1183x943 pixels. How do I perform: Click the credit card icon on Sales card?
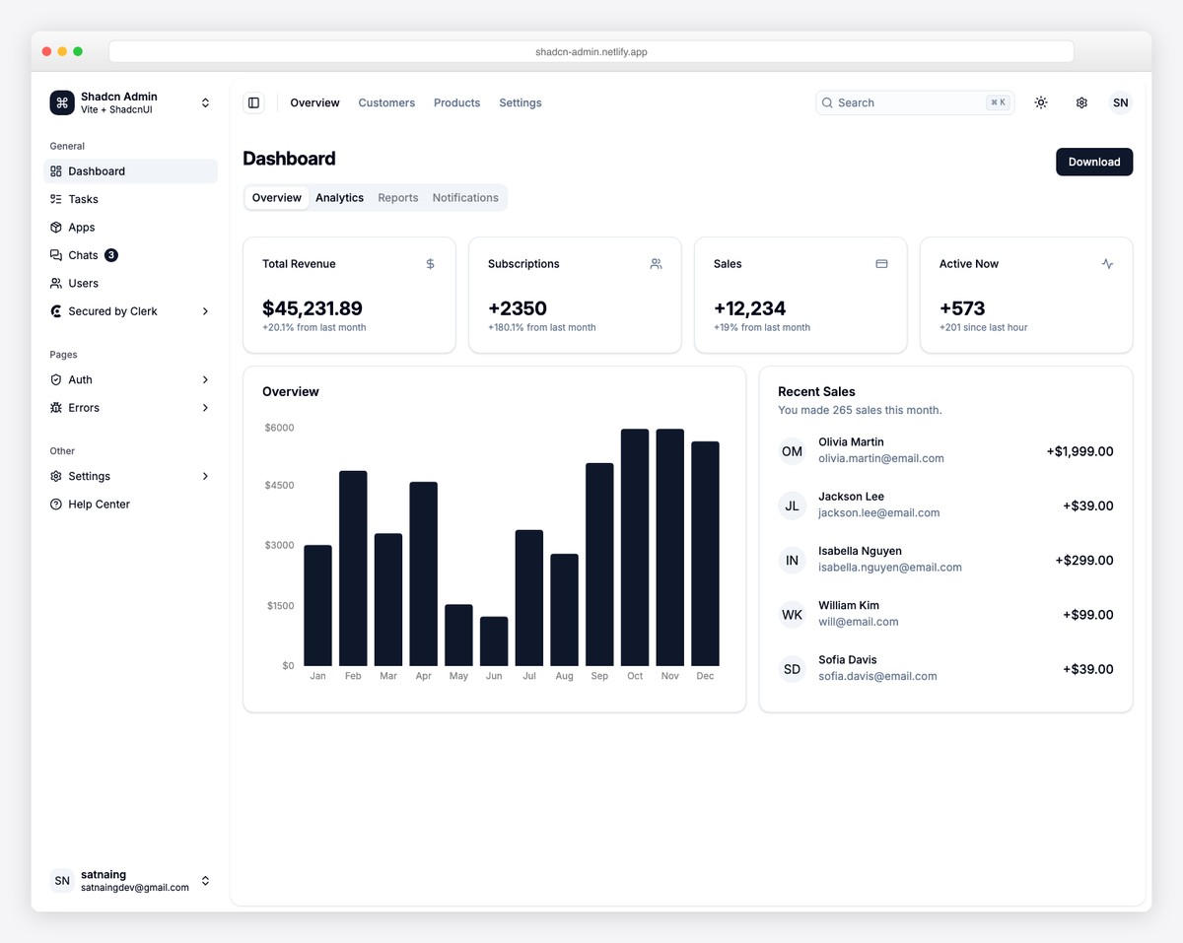[880, 264]
